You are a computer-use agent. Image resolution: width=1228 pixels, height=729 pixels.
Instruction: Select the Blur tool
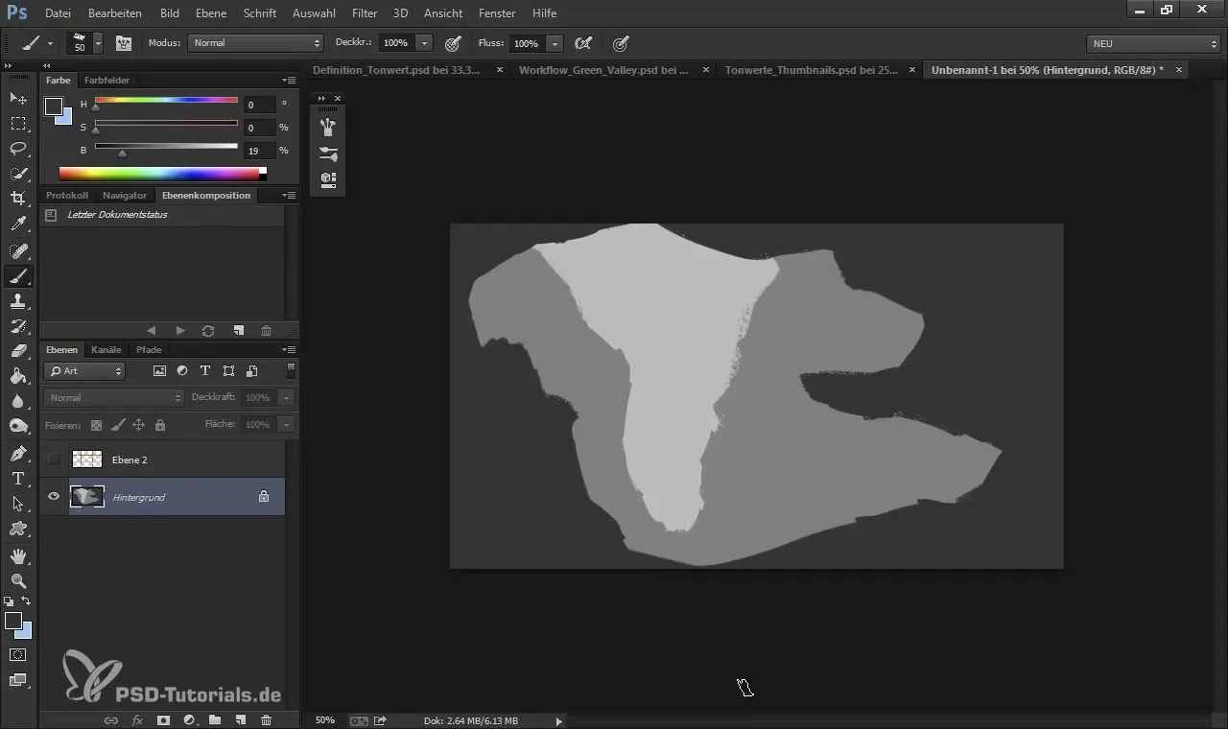point(18,401)
